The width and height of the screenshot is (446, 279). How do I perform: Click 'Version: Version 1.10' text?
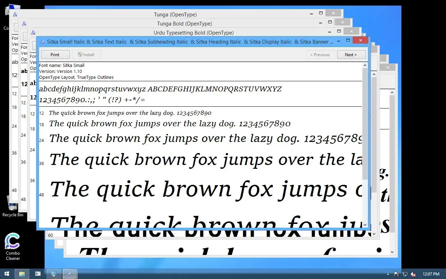(60, 71)
